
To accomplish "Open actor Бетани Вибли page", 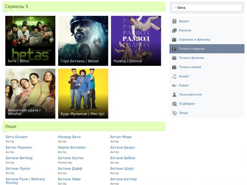I will click(123, 158).
